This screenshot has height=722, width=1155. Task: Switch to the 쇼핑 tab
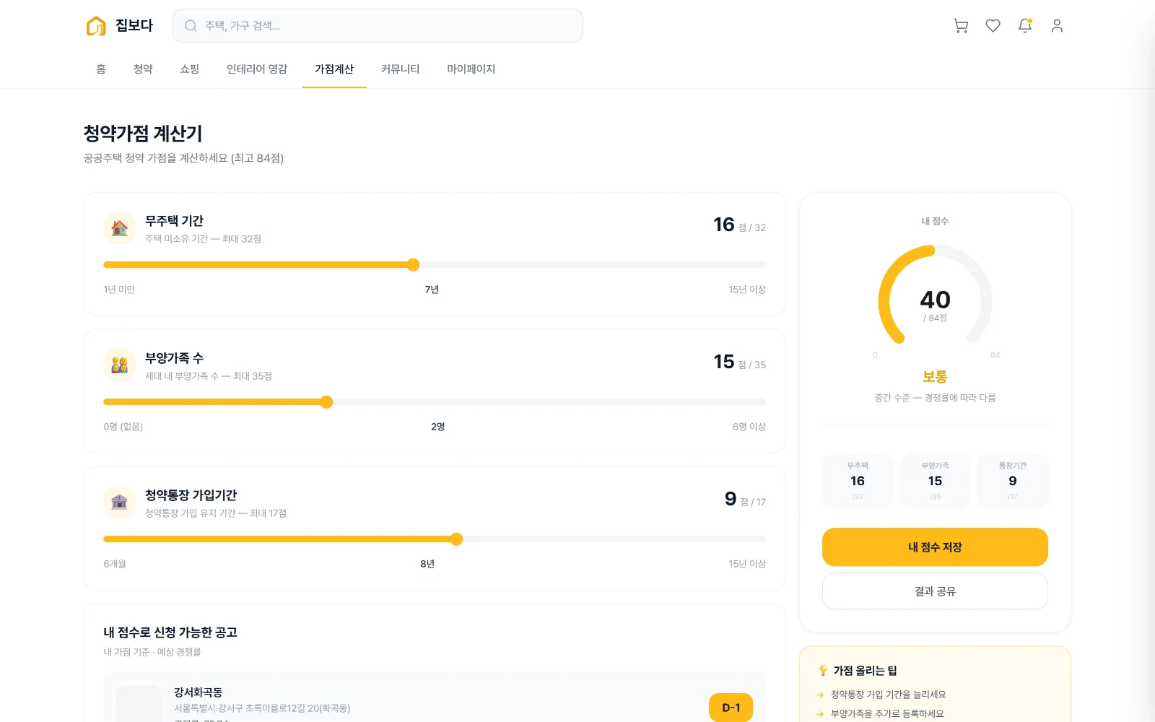click(189, 69)
